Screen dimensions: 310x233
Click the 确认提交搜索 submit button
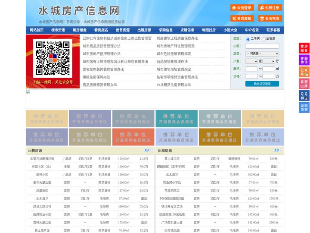tap(262, 84)
